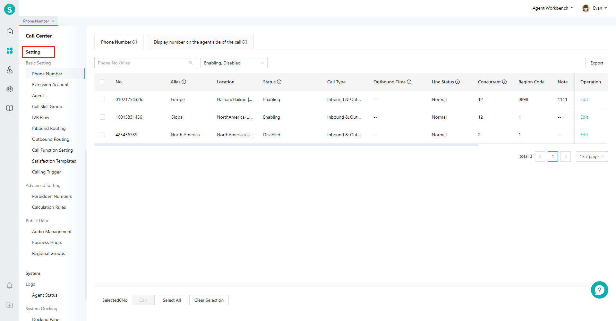Check the row for 10013831436
The image size is (616, 321).
(x=102, y=117)
